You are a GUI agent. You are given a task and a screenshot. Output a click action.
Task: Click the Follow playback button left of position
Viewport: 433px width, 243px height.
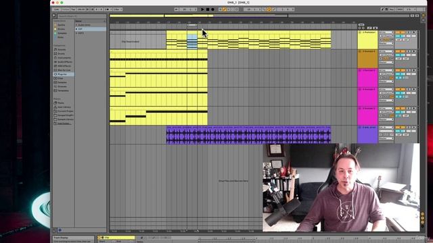177,9
